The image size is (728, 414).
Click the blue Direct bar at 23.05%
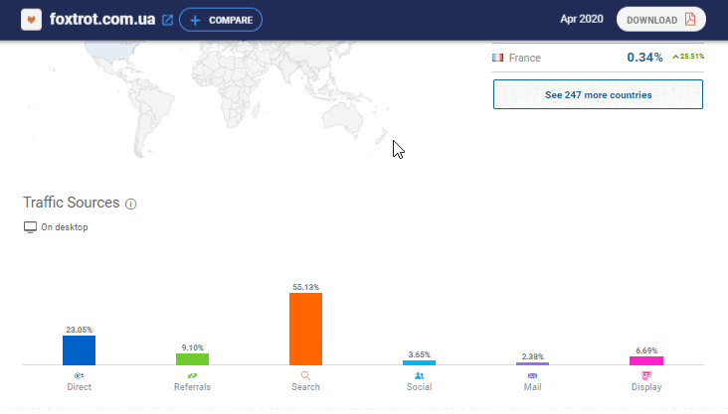pos(79,349)
